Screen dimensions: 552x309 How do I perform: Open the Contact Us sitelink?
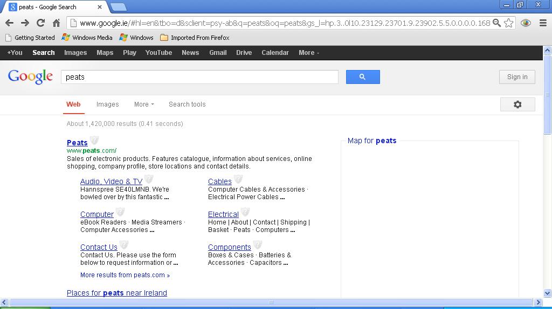[99, 247]
